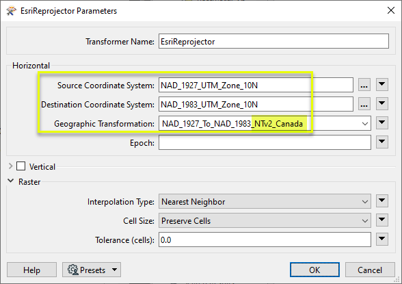Screen dimensions: 402x284
Task: Click the OK button
Action: (x=314, y=270)
